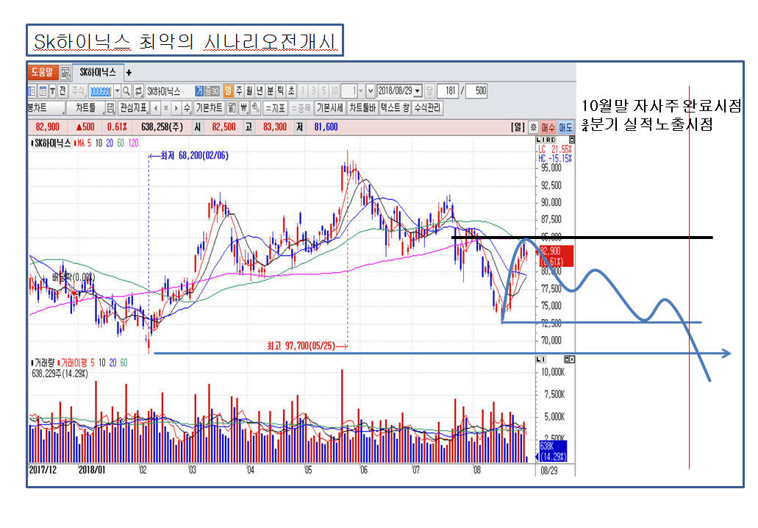The width and height of the screenshot is (758, 528).
Task: Click the save disk icon next to 차트툴
Action: [x=110, y=108]
